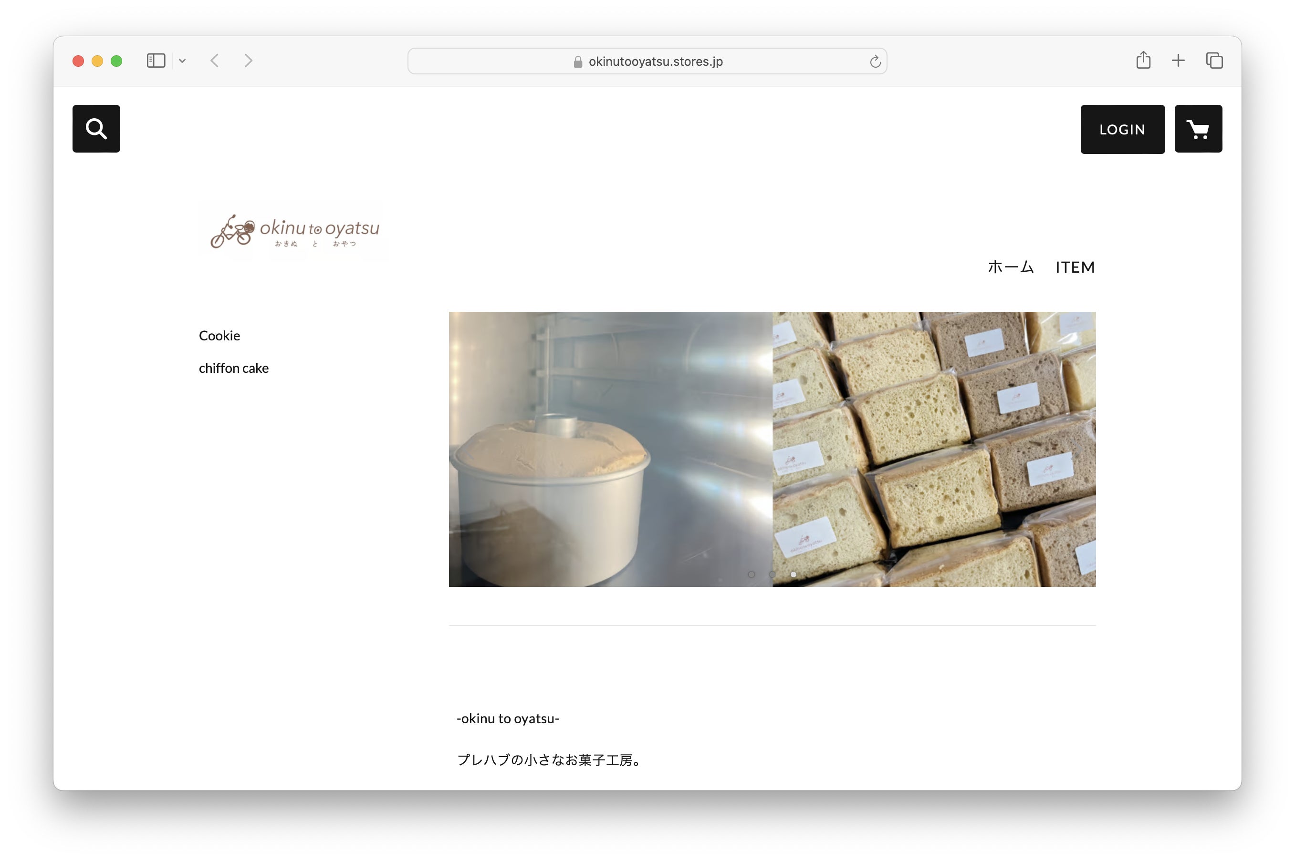Click the okinu to oyatsu logo
This screenshot has height=861, width=1295.
294,231
